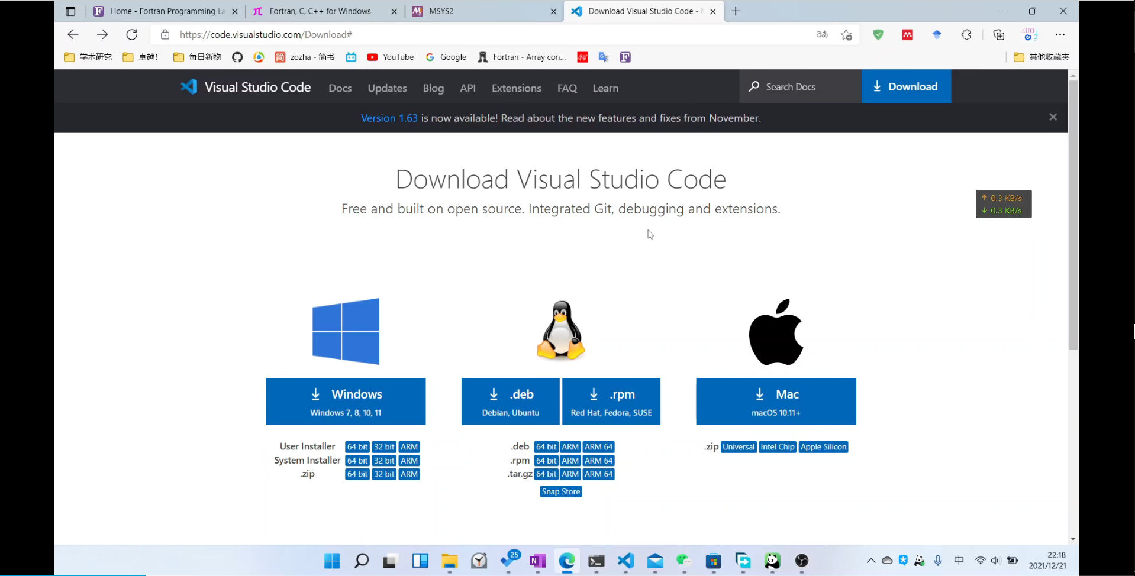Click the Visual Studio Code logo icon
Viewport: 1135px width, 576px height.
[x=189, y=87]
